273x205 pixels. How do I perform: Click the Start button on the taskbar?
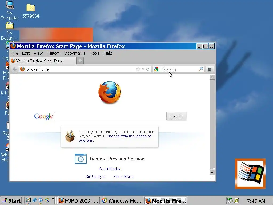click(x=11, y=201)
